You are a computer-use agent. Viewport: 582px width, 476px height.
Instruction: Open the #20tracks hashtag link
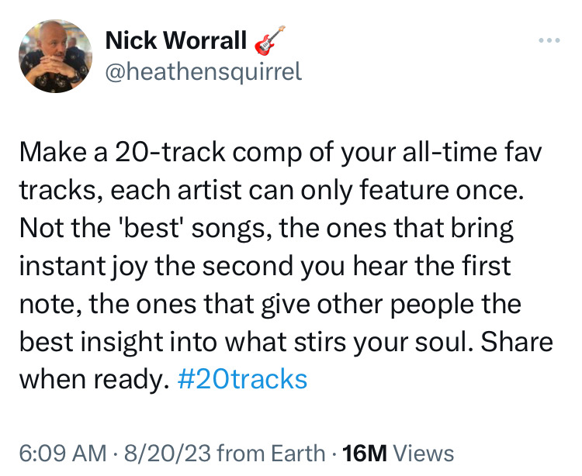[242, 380]
